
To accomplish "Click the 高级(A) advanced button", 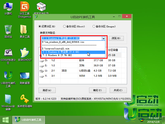I will point(47,90).
